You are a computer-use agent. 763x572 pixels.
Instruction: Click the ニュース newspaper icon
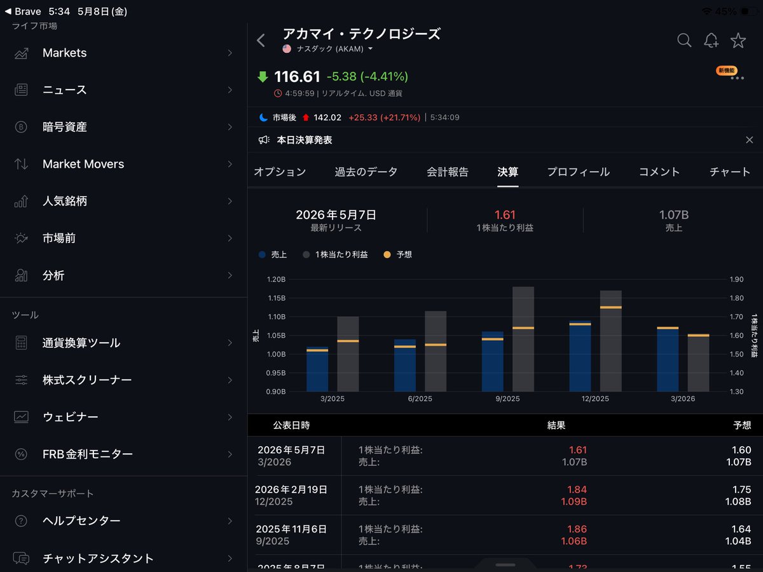(21, 90)
